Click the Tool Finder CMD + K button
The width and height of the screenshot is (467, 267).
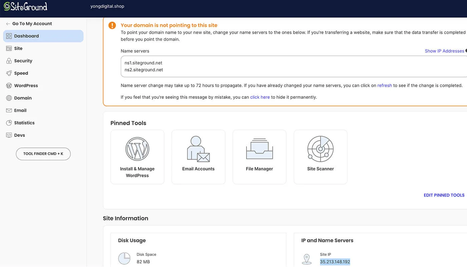point(43,154)
